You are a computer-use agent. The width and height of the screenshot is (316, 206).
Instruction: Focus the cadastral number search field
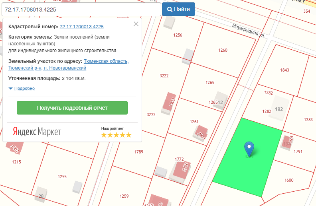click(x=80, y=9)
